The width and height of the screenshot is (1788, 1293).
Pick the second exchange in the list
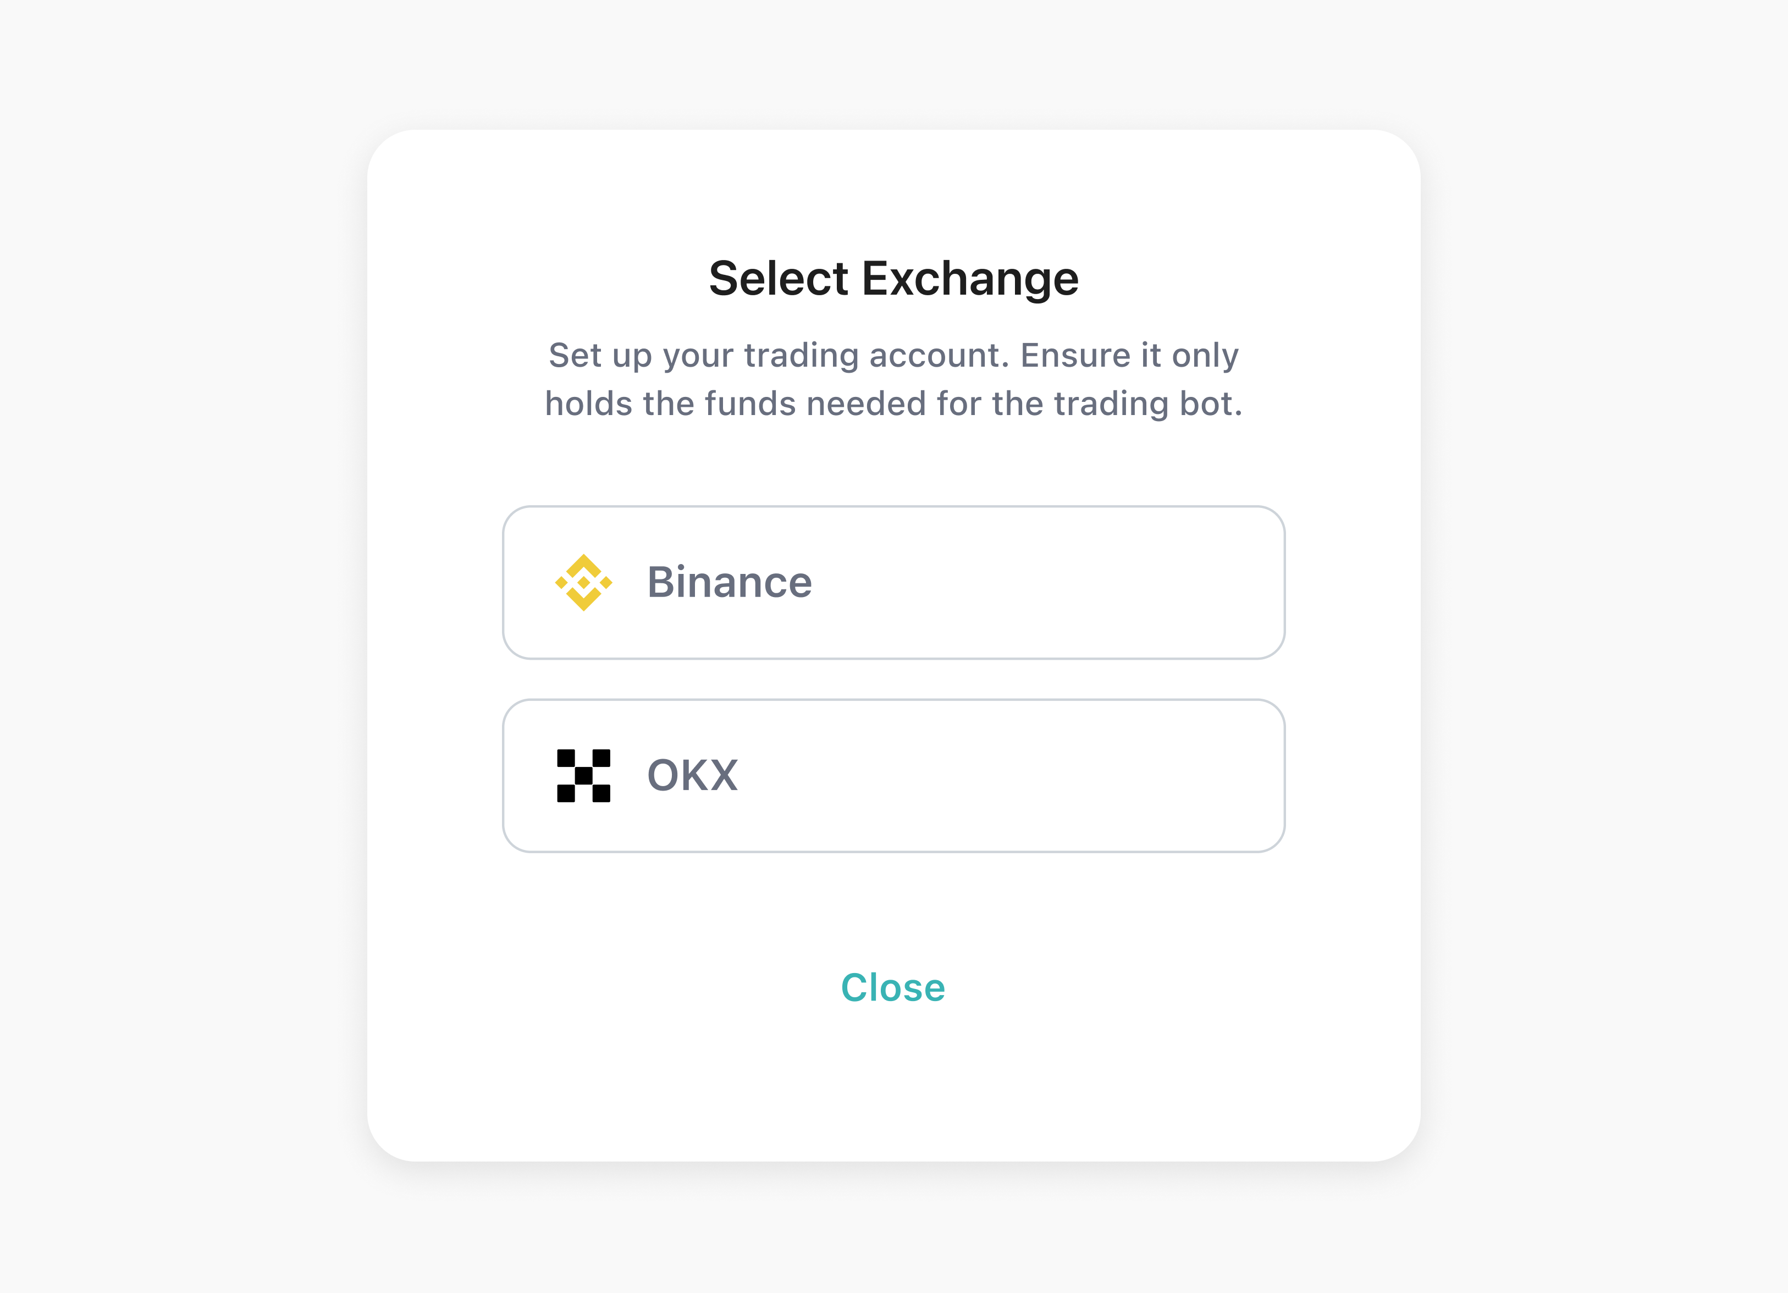tap(893, 776)
